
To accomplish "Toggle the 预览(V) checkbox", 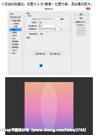I will (78, 25).
